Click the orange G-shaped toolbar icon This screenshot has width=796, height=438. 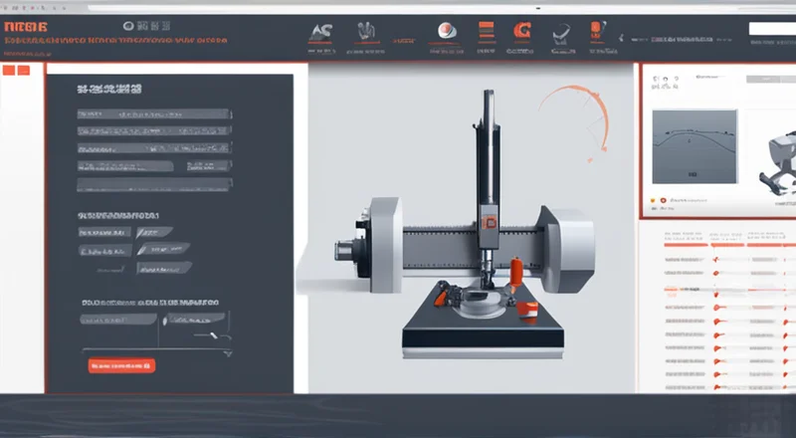coord(520,31)
